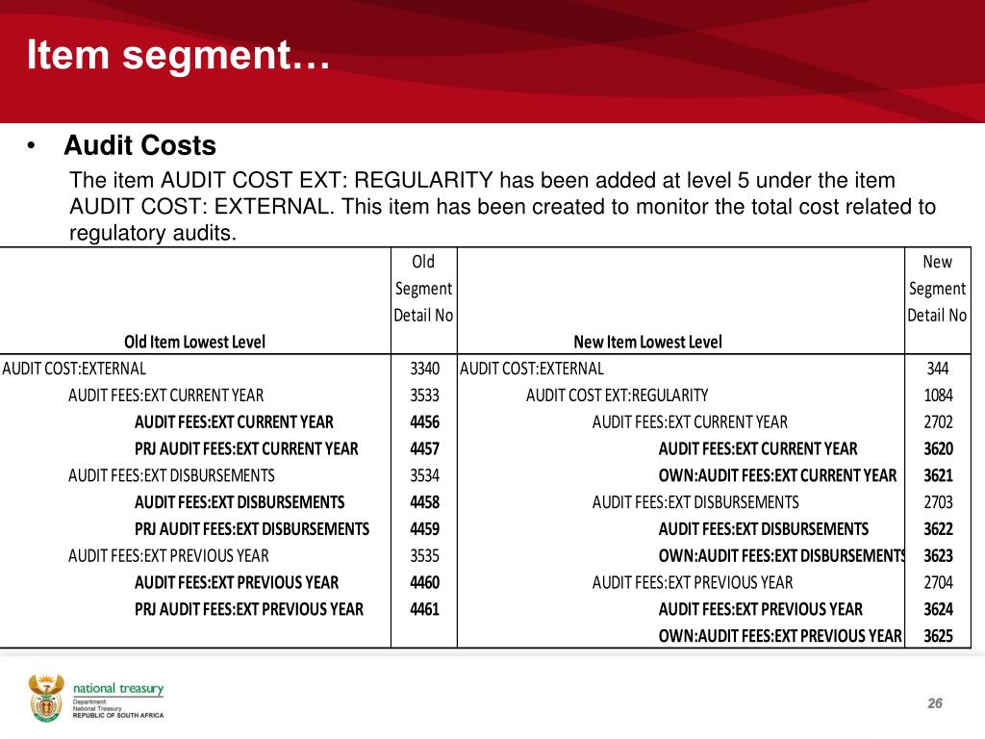
Task: Click the new segment number 3624
Action: tap(938, 609)
